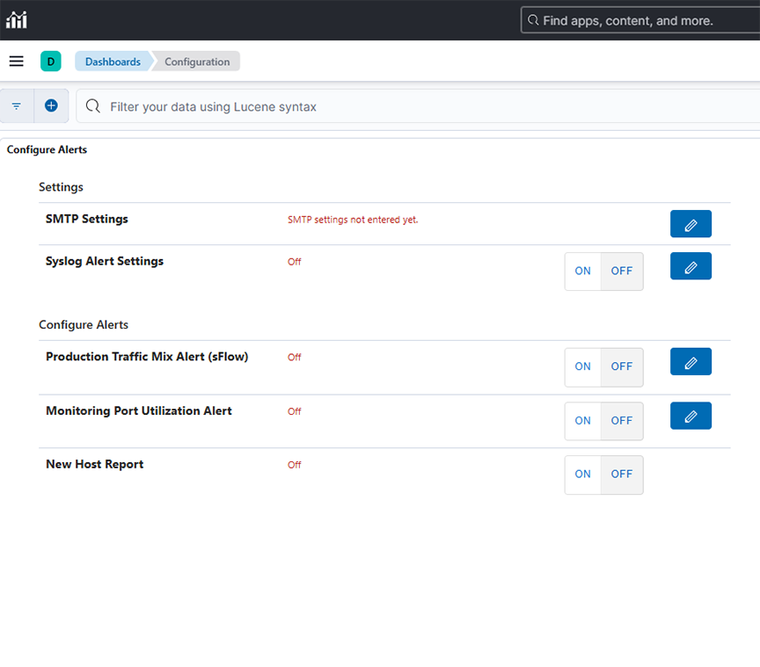Click the blue plus icon to add a filter
760x667 pixels.
point(50,105)
